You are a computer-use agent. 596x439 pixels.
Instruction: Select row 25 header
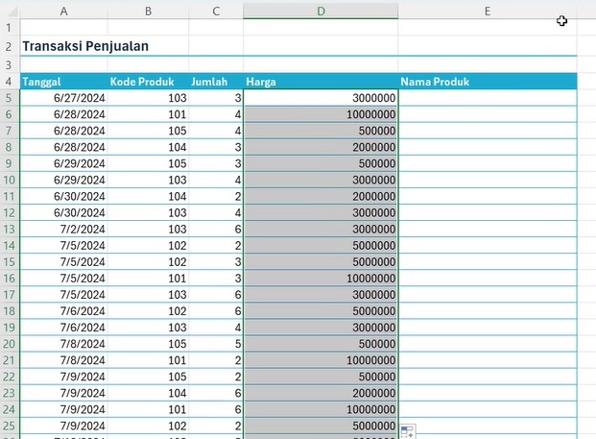pos(9,426)
